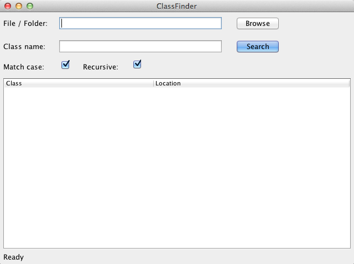Image resolution: width=354 pixels, height=264 pixels.
Task: Sort by the Location column header
Action: pos(251,83)
